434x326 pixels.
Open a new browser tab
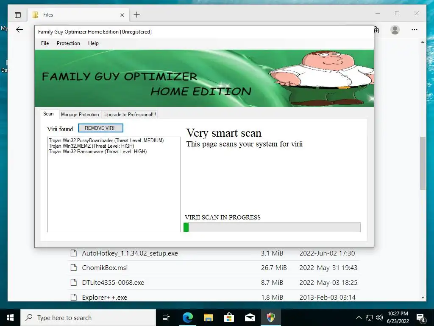click(x=137, y=15)
